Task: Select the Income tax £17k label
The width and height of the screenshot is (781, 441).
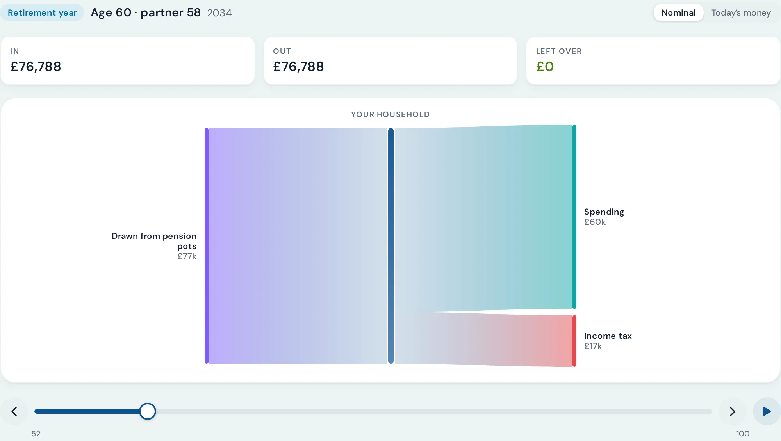Action: coord(608,341)
